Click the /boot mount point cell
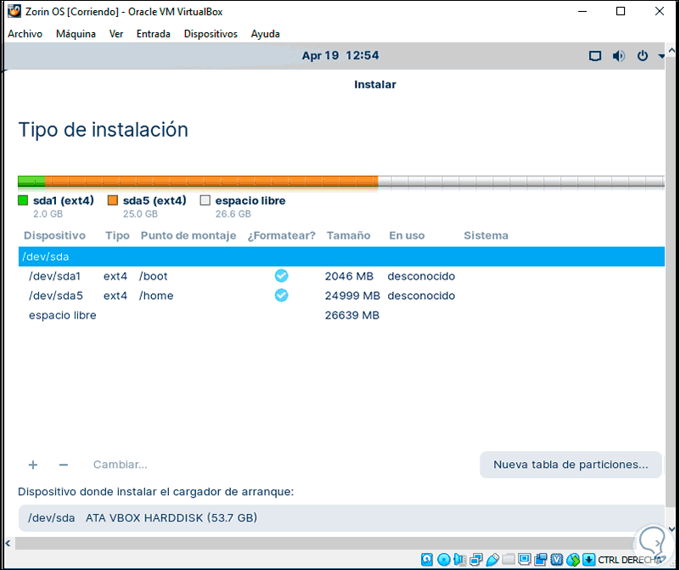The height and width of the screenshot is (570, 680). tap(153, 276)
